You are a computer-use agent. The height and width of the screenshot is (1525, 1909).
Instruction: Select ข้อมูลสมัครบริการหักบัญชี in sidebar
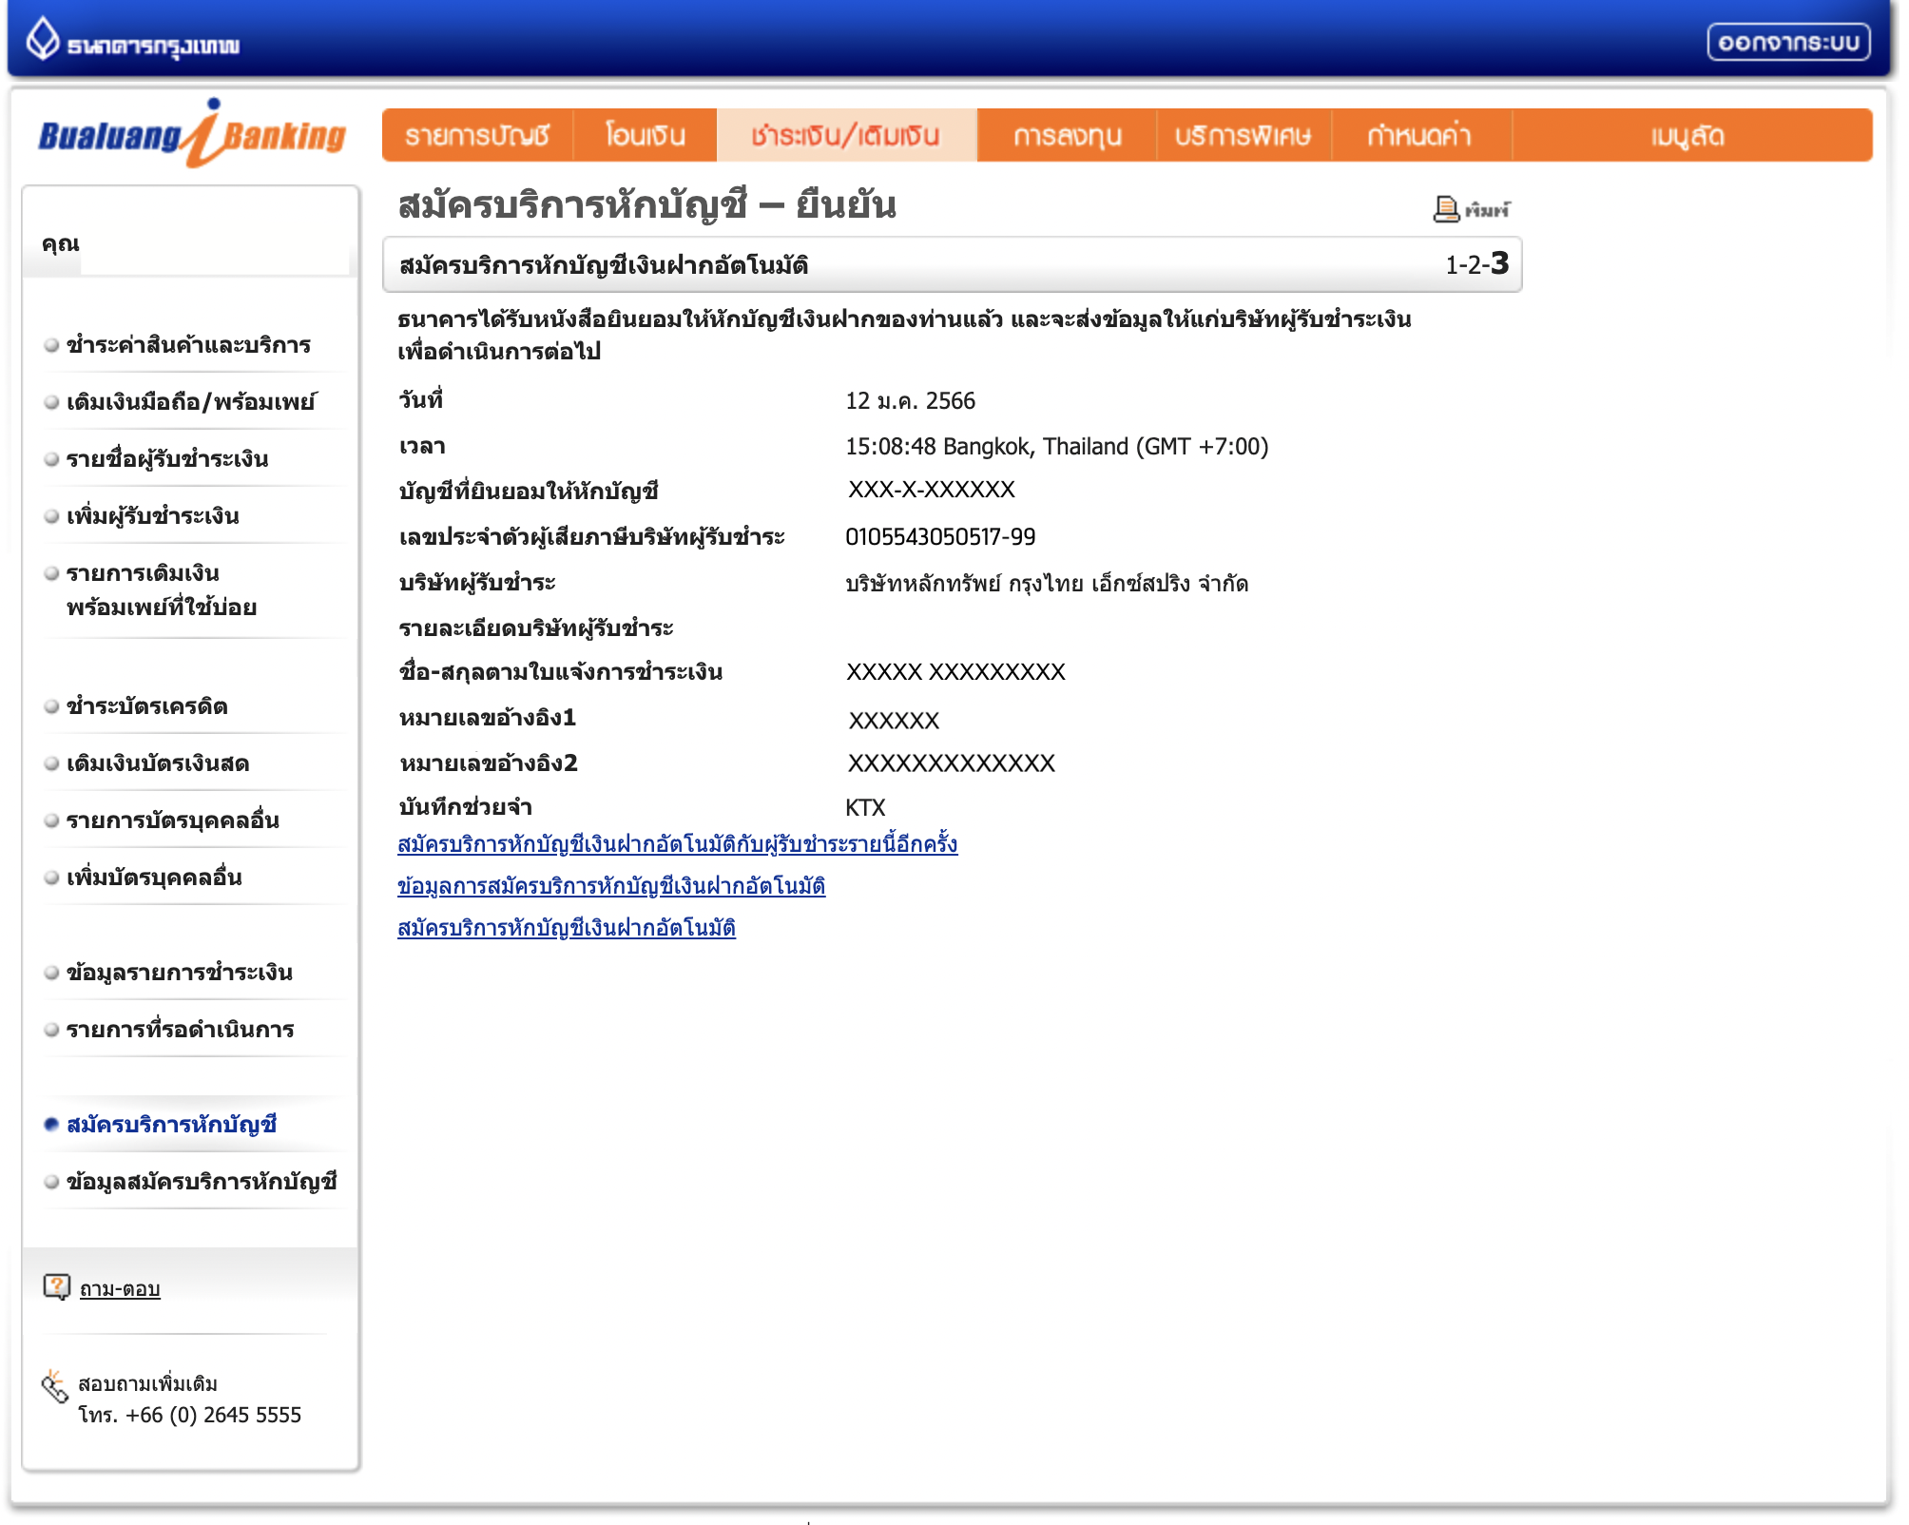202,1182
